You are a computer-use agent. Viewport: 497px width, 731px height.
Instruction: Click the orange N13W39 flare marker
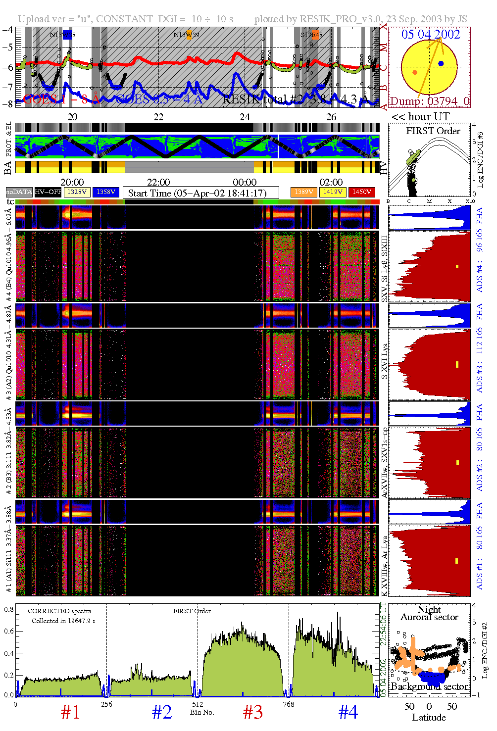189,35
